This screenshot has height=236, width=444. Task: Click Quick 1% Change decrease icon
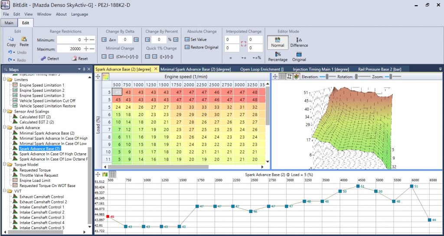coord(147,57)
